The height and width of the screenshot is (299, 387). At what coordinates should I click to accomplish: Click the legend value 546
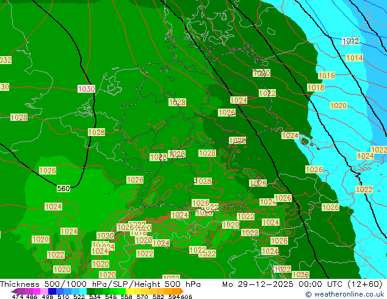click(111, 297)
